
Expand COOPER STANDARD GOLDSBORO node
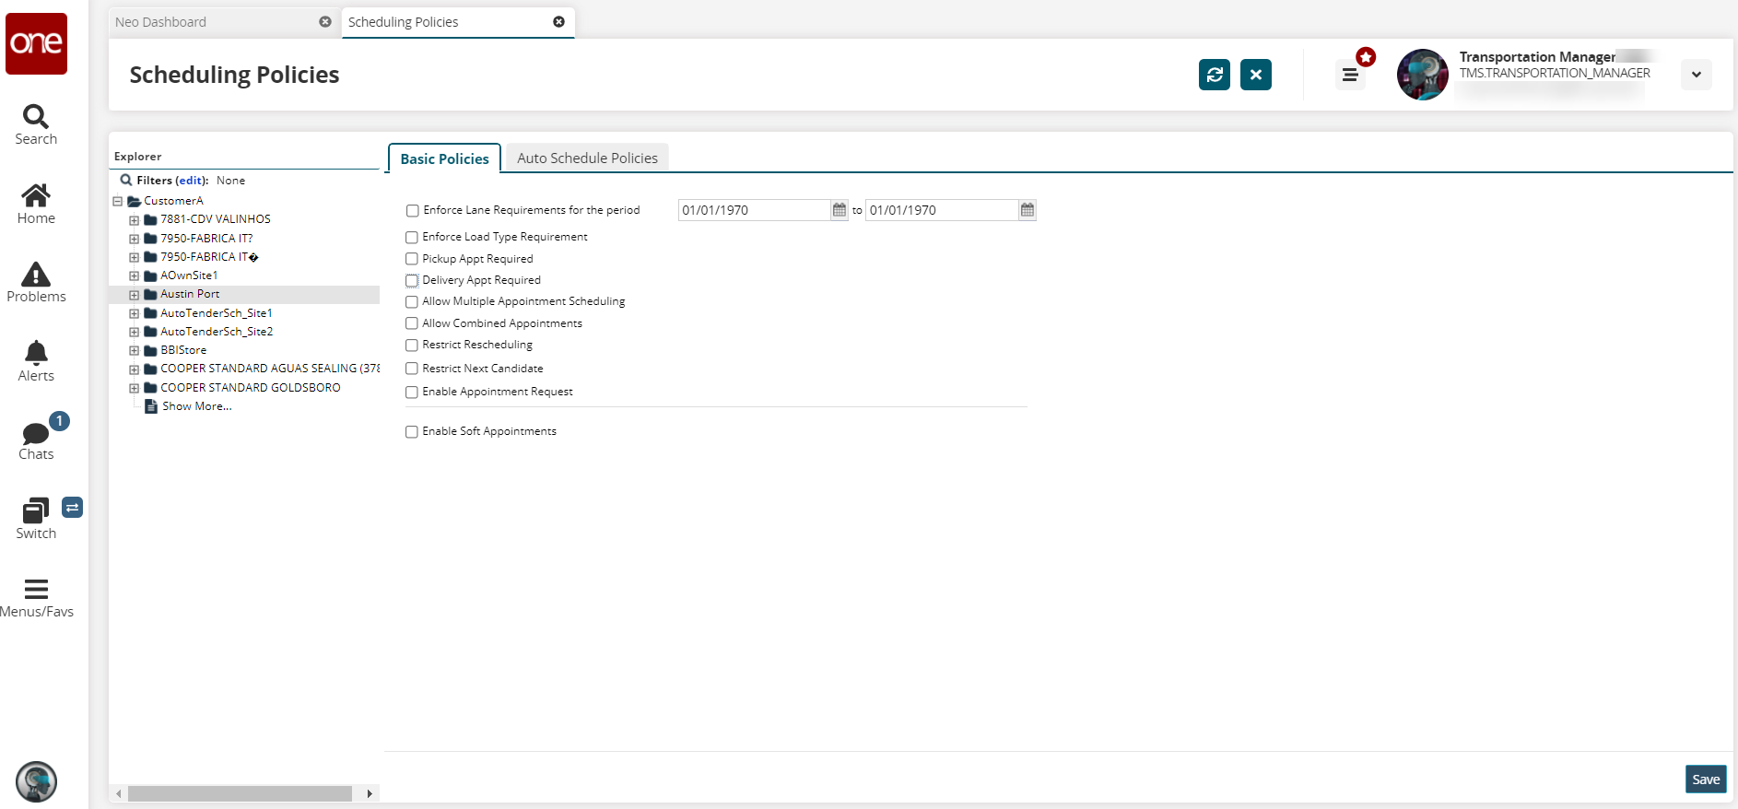coord(135,389)
